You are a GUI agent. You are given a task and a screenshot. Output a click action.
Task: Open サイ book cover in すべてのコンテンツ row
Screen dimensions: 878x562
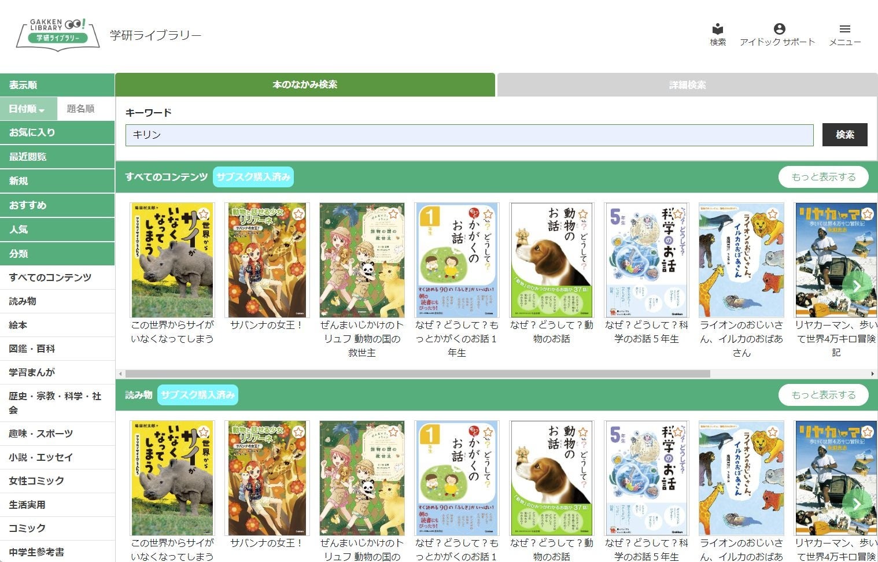(172, 260)
